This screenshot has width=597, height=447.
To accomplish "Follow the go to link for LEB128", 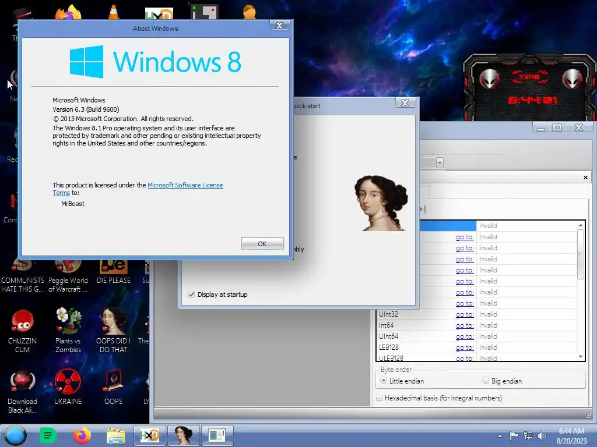I will point(465,347).
